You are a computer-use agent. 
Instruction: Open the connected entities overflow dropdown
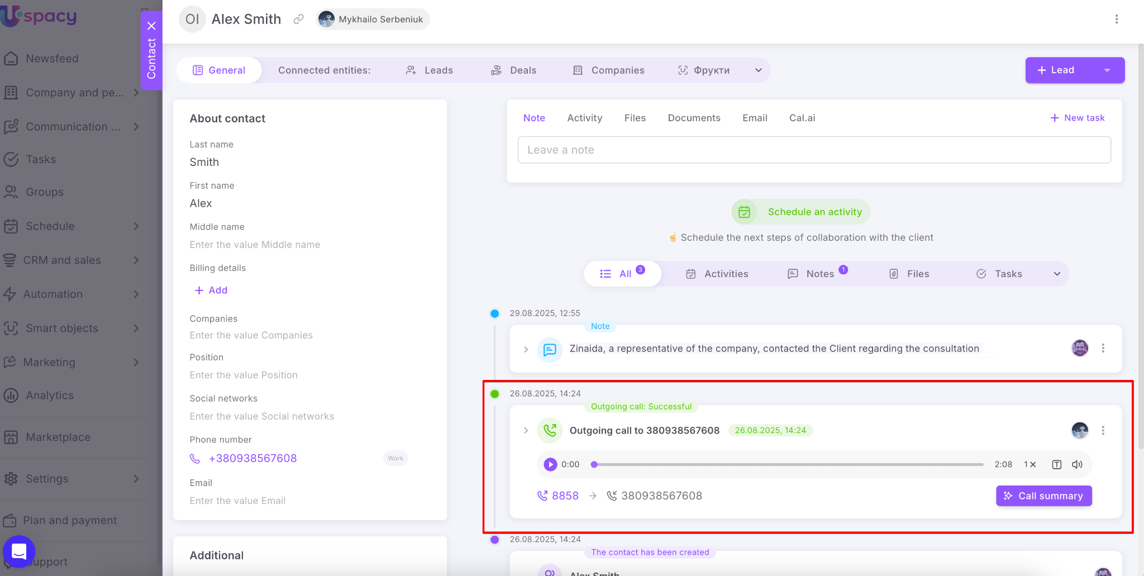tap(758, 70)
